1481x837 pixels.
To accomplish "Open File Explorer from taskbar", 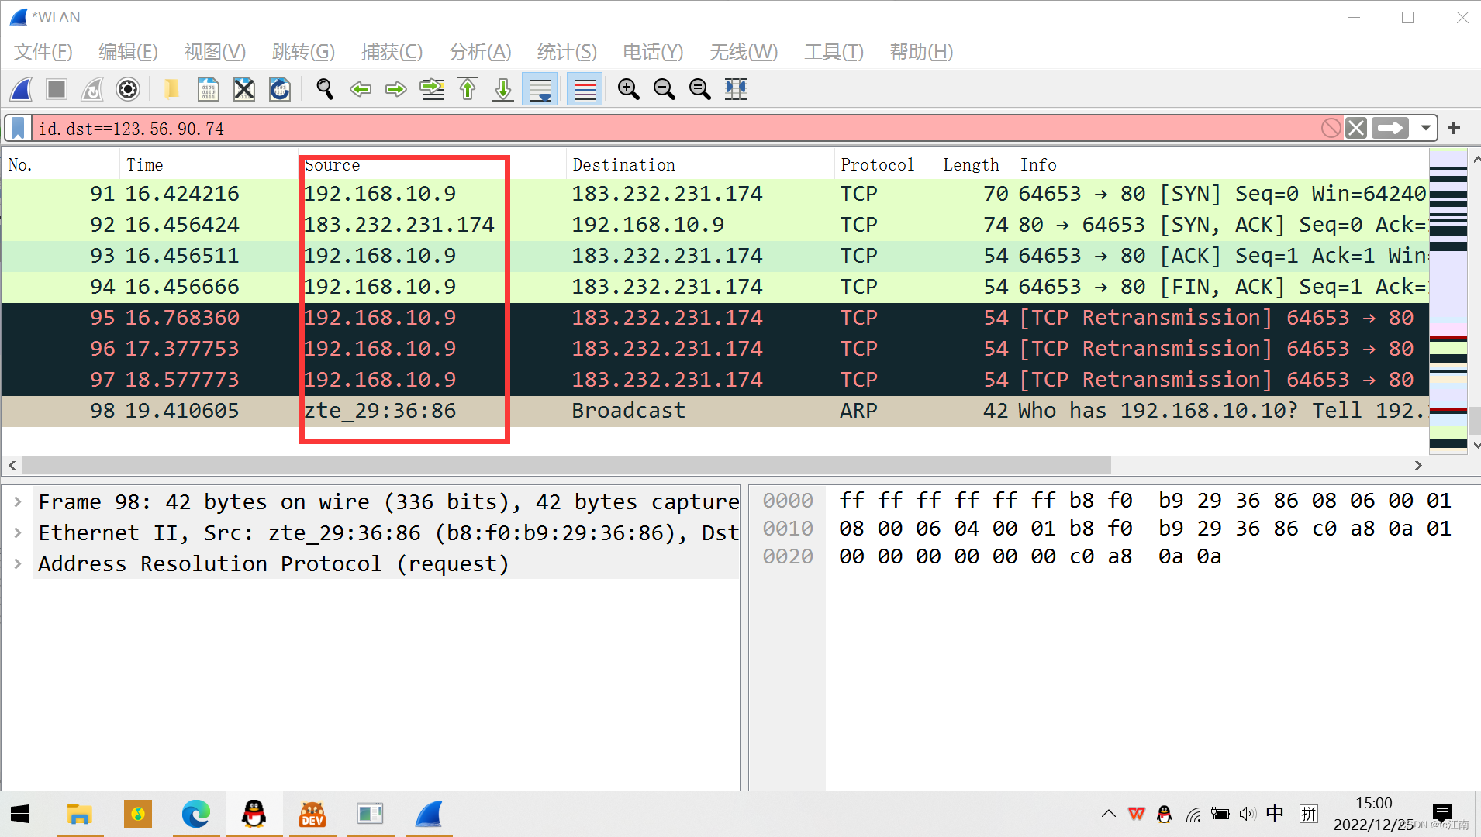I will tap(80, 814).
